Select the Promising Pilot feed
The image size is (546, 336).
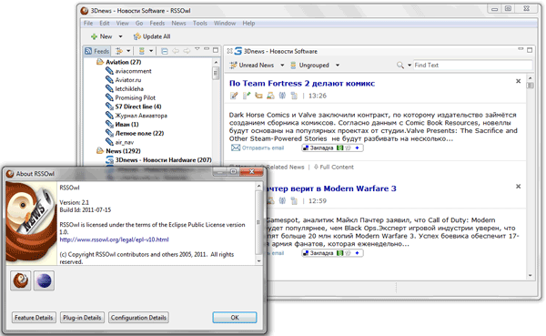point(135,97)
